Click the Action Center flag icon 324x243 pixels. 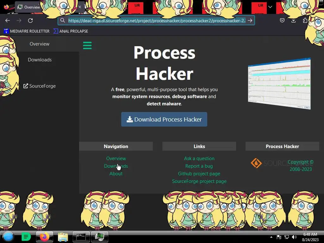(x=279, y=237)
